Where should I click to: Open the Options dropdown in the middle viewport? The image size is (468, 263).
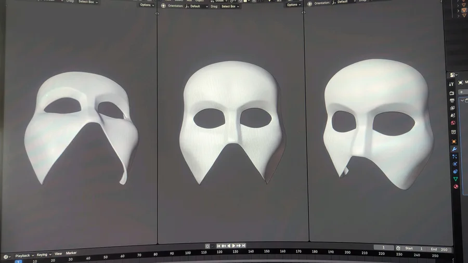(x=293, y=5)
